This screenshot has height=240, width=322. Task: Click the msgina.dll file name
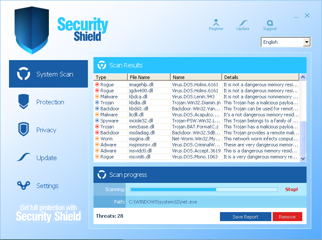139,139
